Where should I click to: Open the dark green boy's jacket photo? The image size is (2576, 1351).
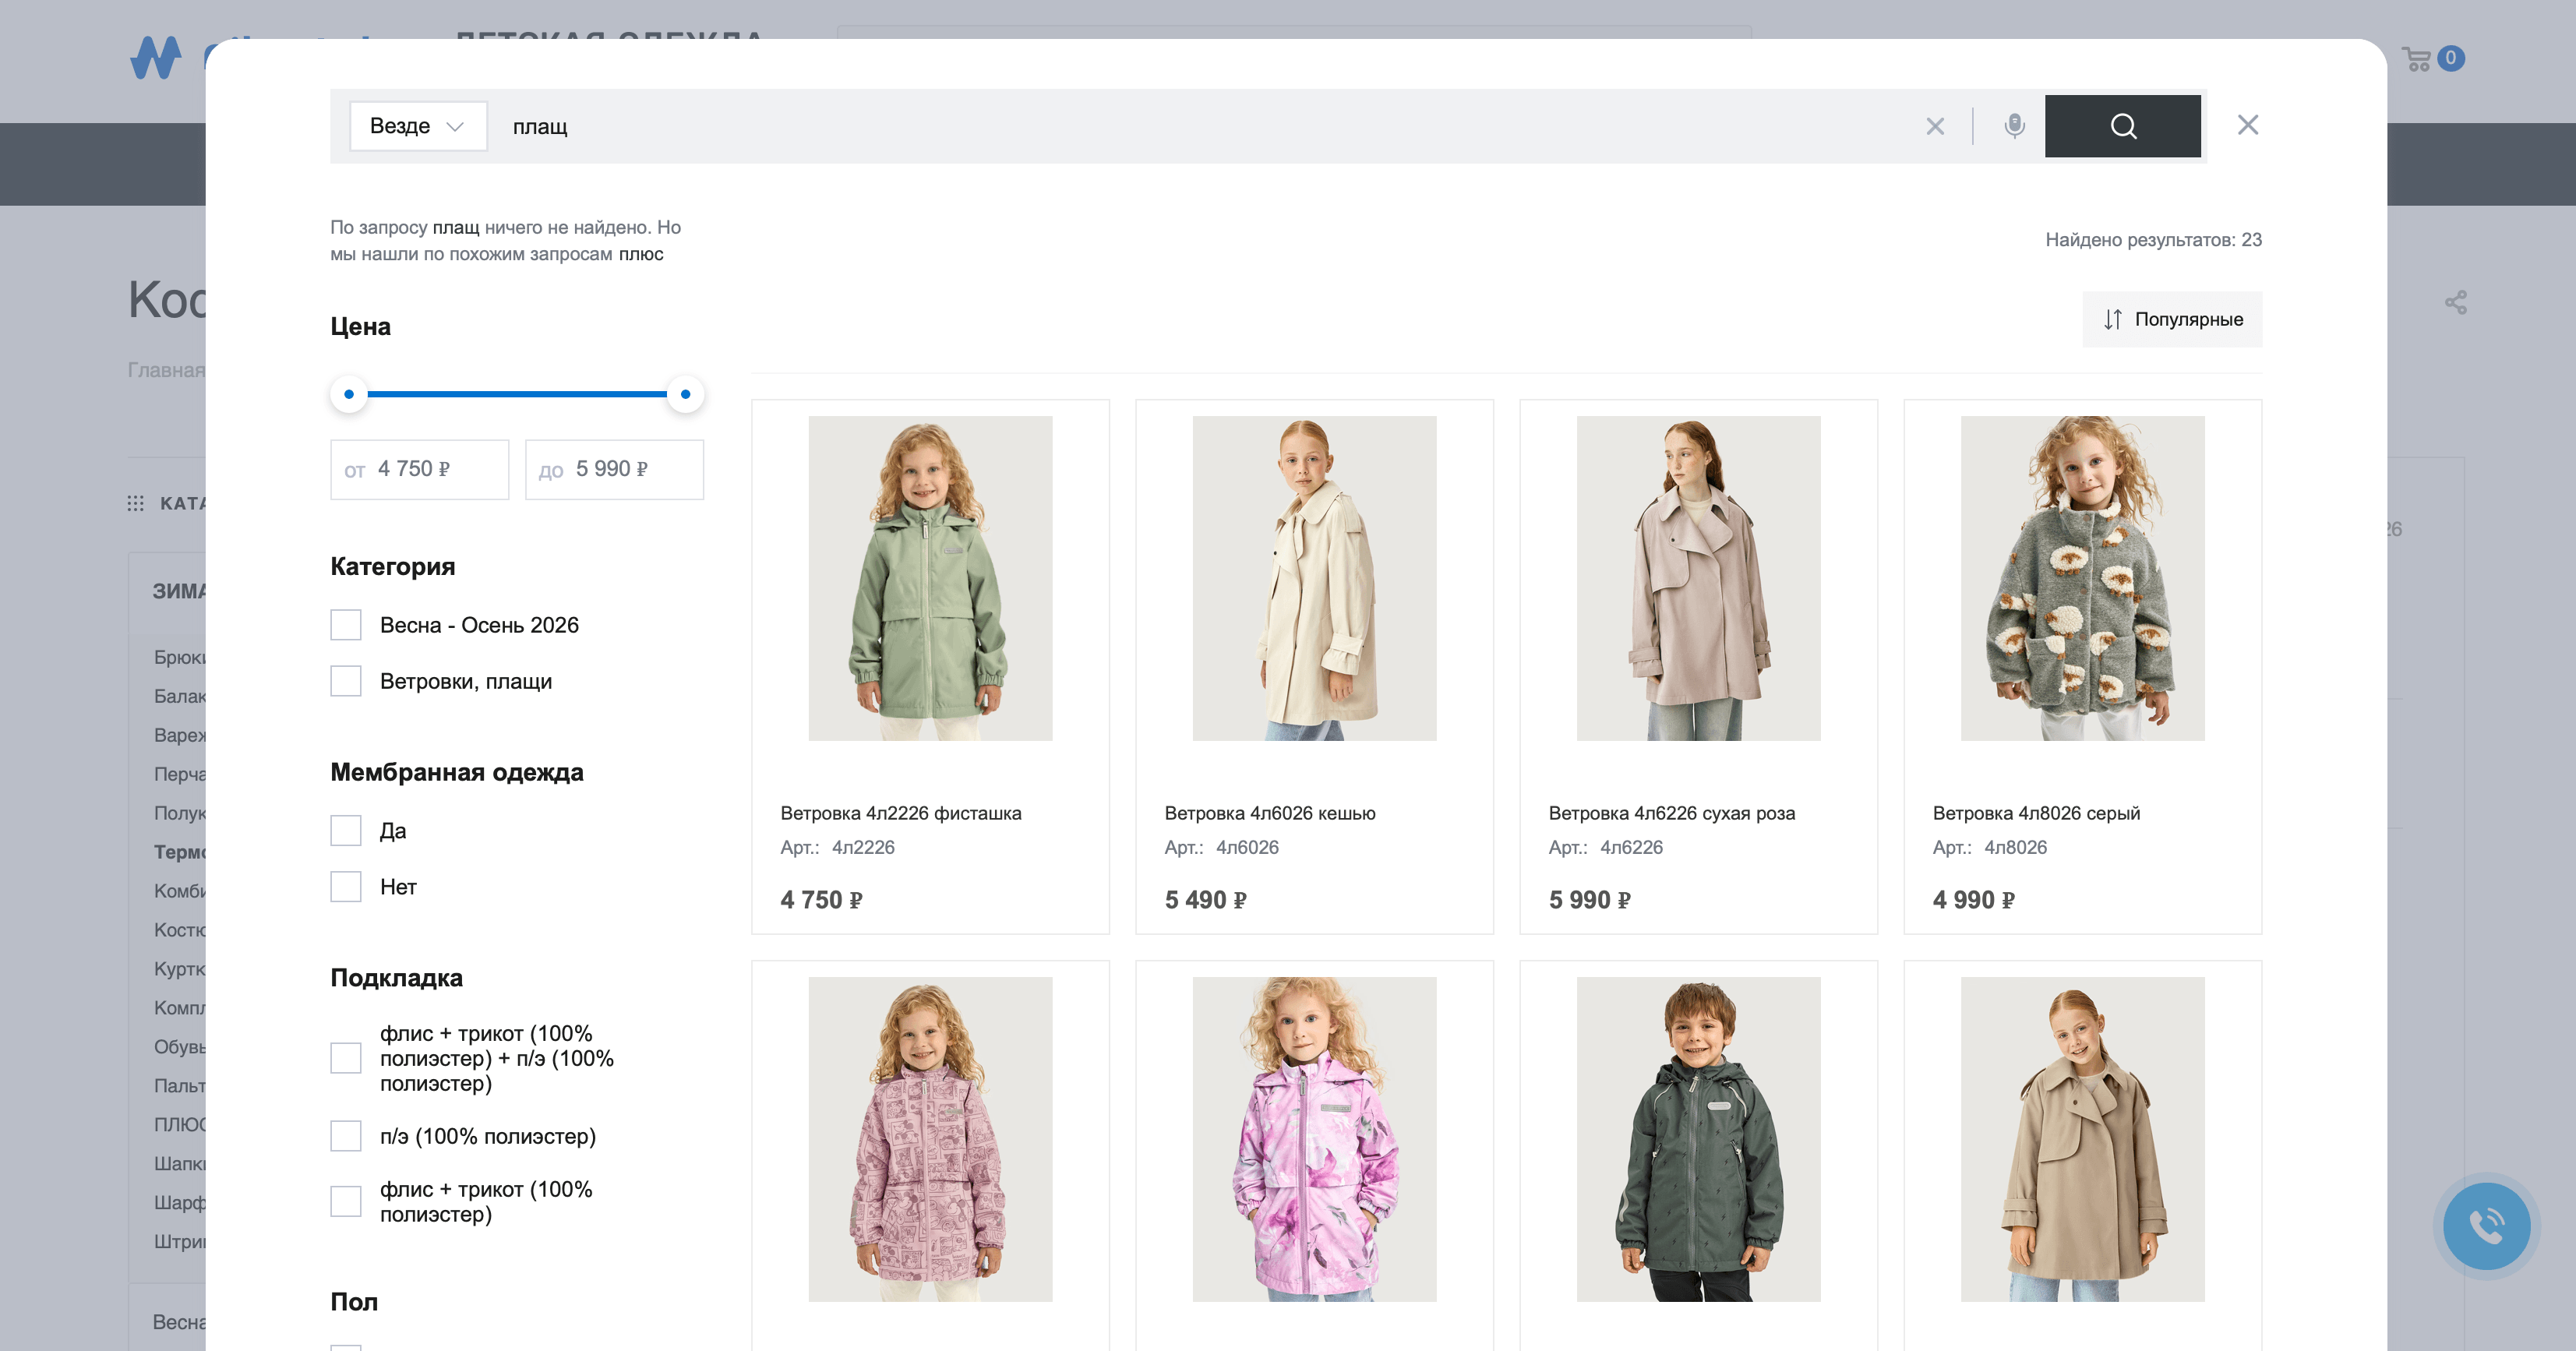(1698, 1139)
